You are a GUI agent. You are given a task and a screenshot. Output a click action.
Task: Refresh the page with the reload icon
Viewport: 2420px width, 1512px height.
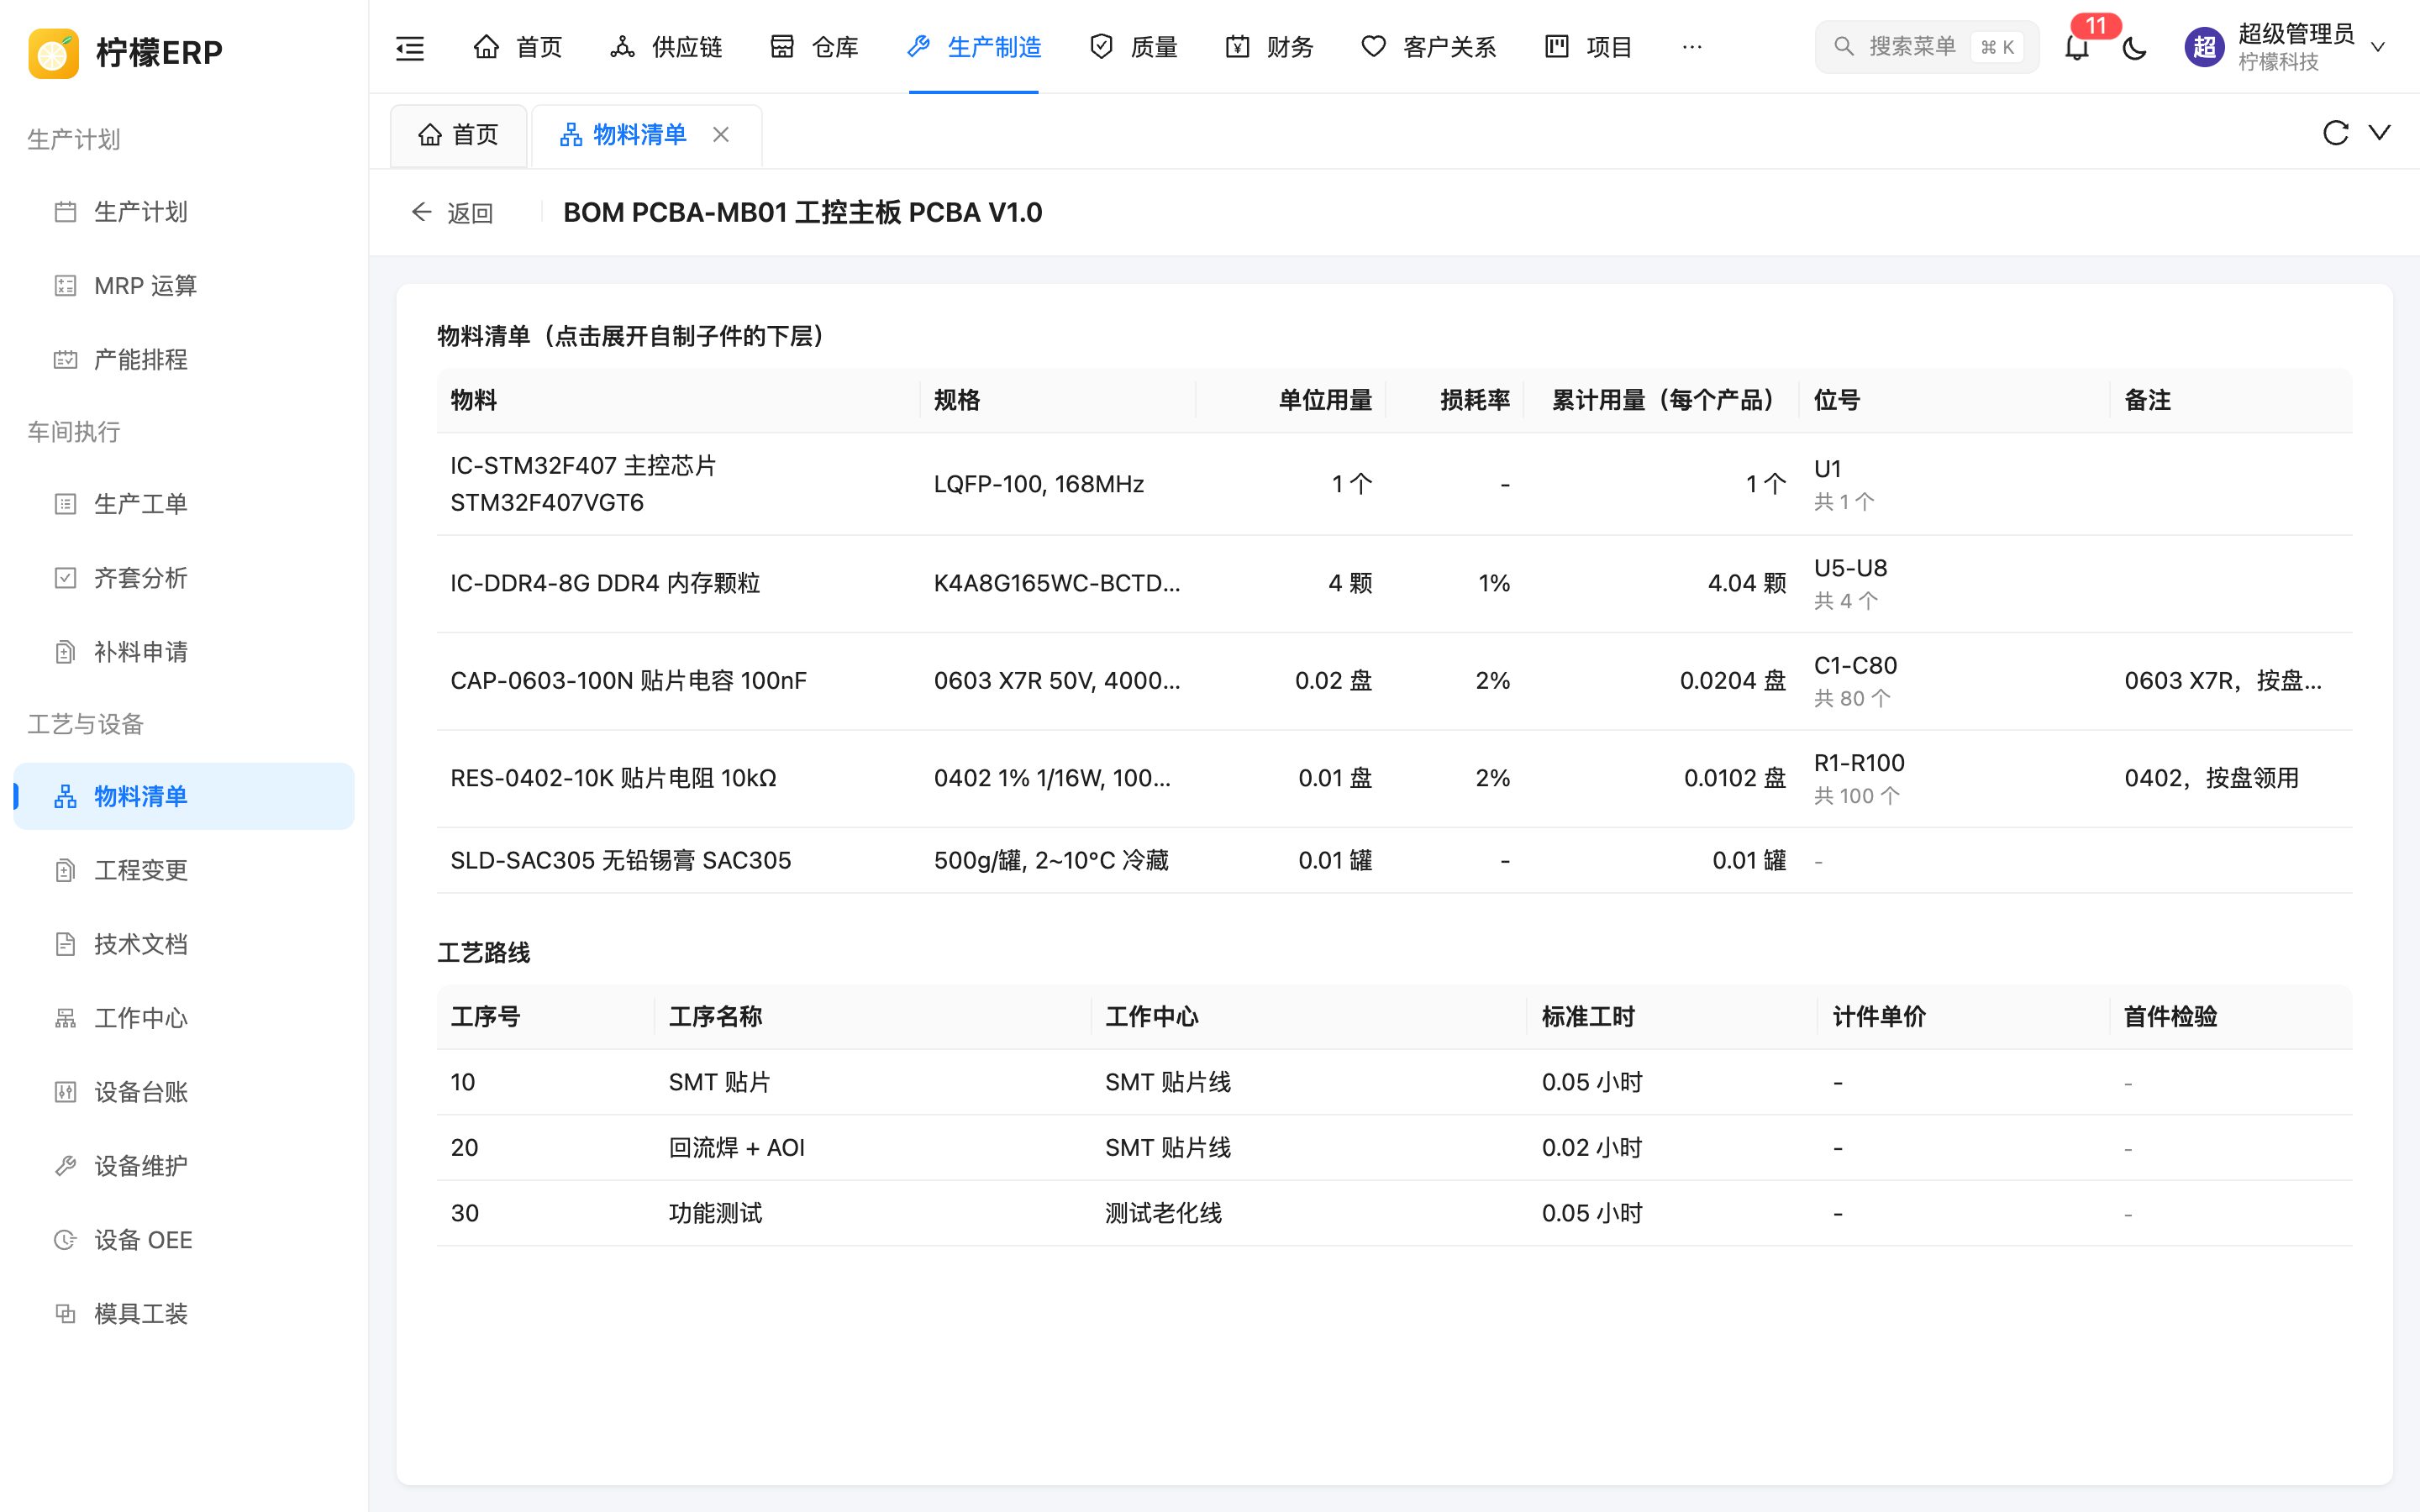[2335, 133]
